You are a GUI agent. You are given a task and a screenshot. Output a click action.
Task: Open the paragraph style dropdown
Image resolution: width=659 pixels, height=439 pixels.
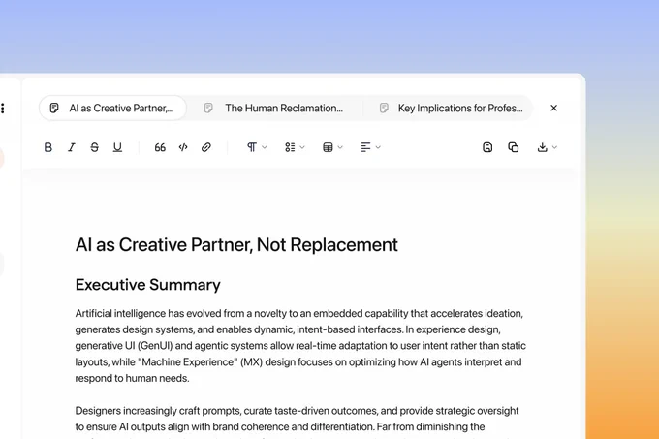coord(257,147)
